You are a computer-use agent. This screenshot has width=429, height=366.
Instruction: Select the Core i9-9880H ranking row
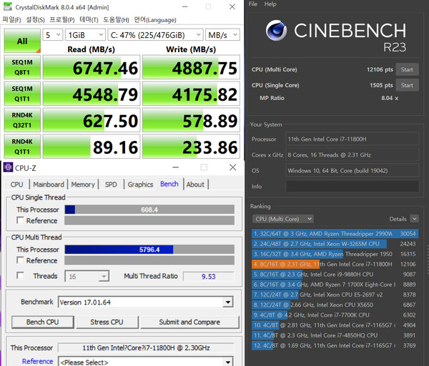pos(335,274)
